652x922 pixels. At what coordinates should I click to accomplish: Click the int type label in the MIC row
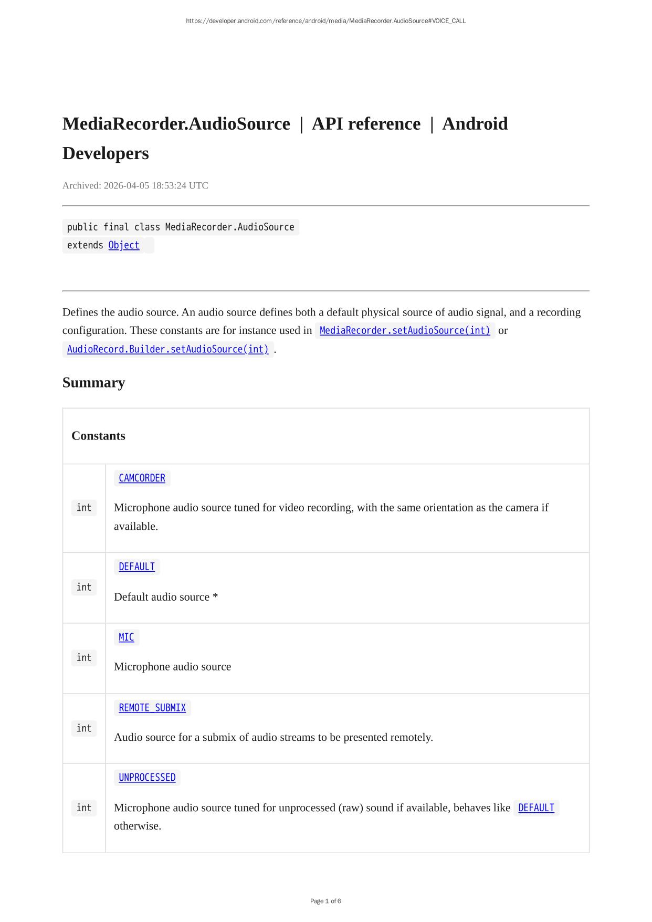pos(84,658)
